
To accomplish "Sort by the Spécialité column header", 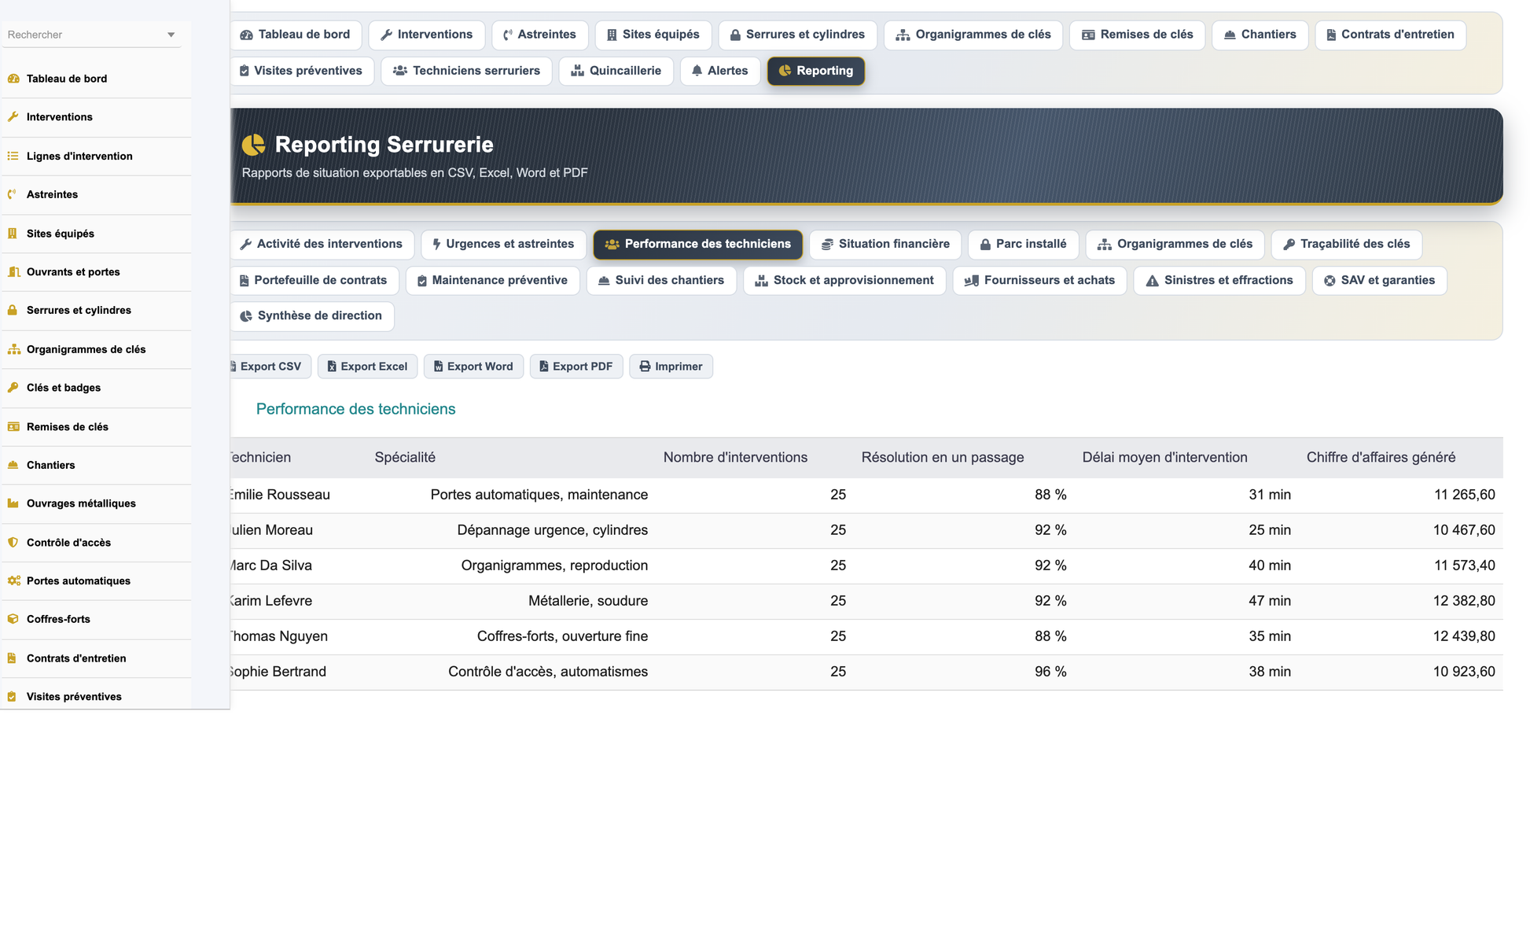I will 405,458.
